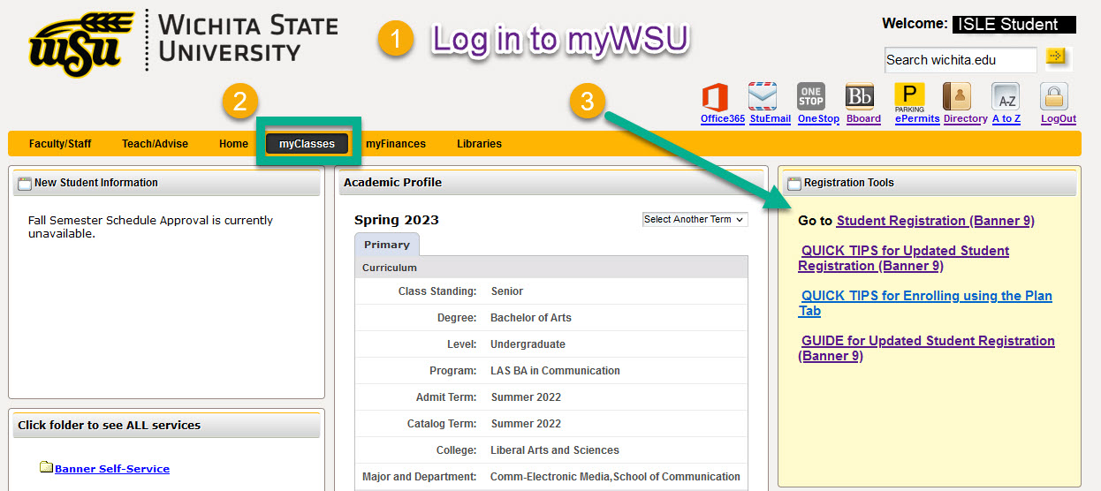Click the Office365 text link
This screenshot has height=491, width=1101.
pos(723,118)
